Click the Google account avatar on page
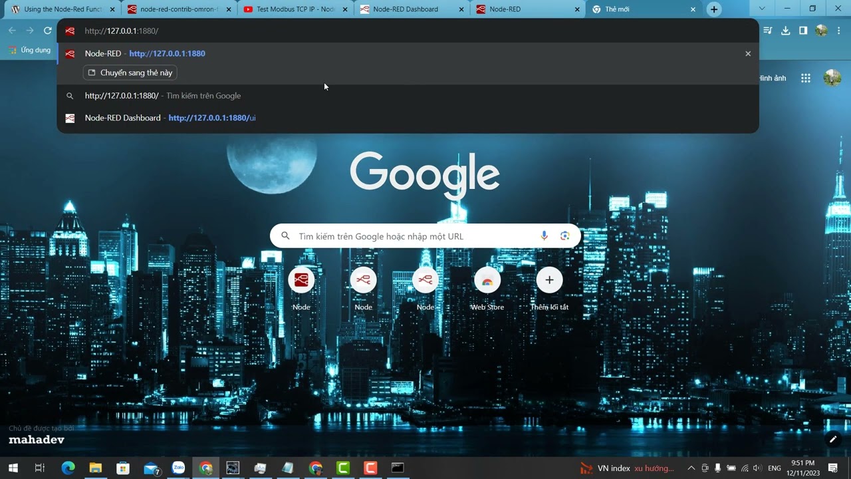 (x=832, y=78)
